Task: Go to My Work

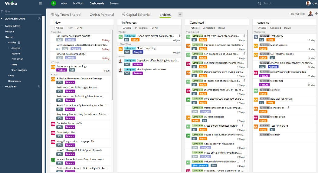Action: click(78, 3)
